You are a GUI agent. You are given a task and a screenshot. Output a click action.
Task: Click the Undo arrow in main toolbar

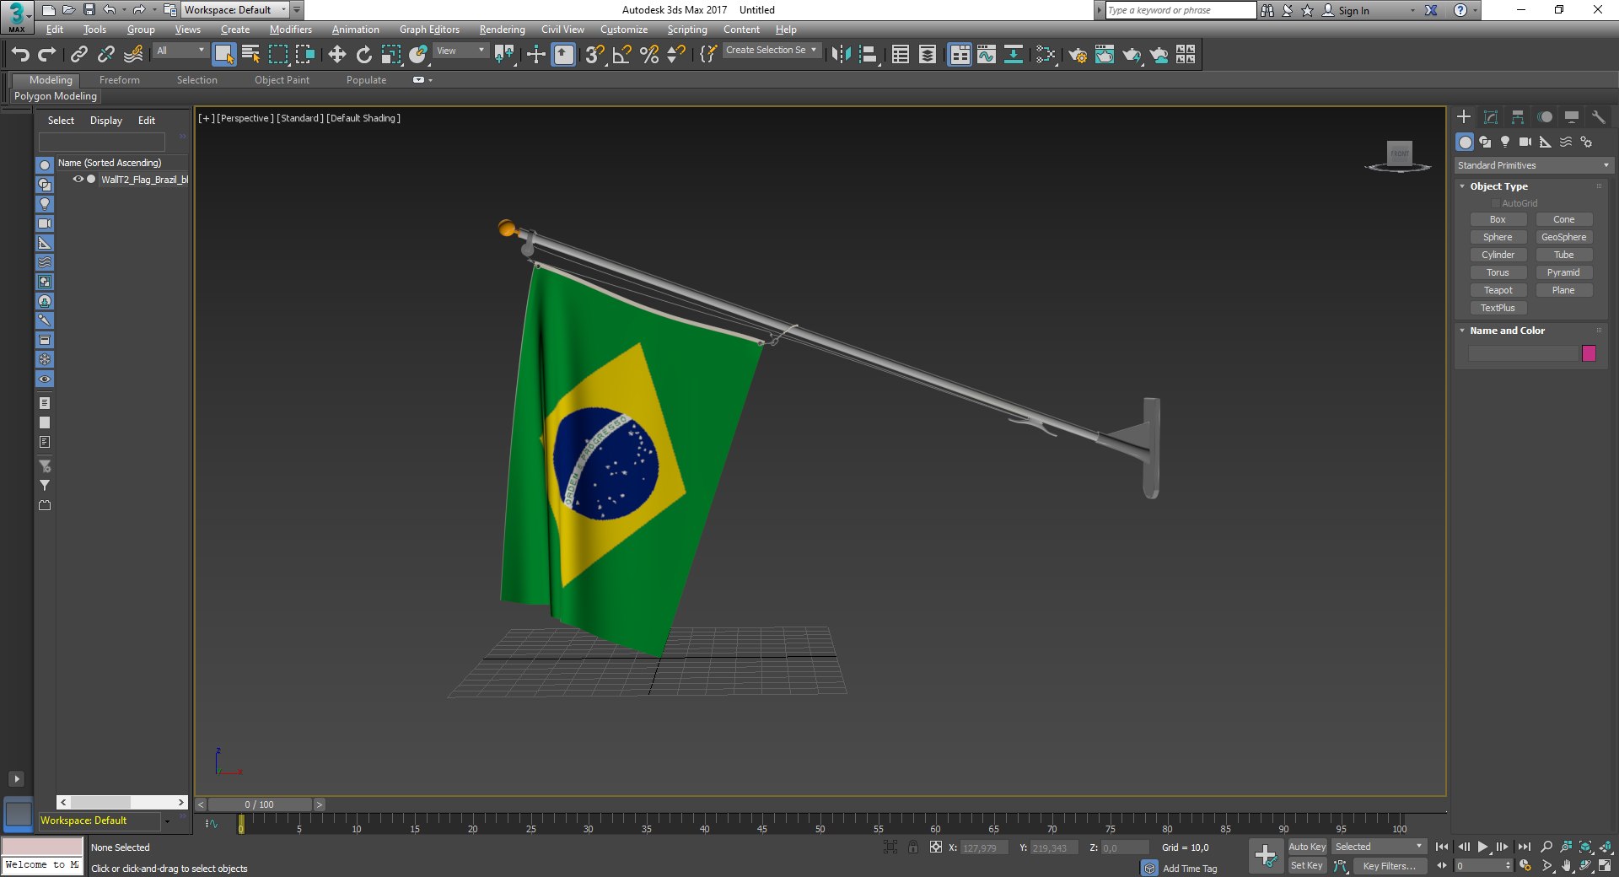[x=20, y=55]
